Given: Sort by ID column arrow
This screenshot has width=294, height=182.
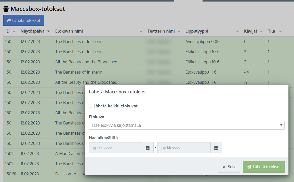Looking at the screenshot, I should click(14, 31).
